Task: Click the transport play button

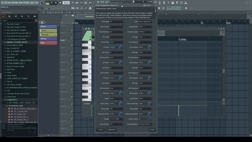Action: 52,3
